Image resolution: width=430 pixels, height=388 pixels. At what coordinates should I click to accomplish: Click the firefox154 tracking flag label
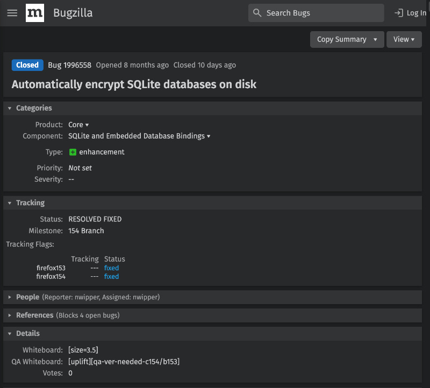point(51,276)
